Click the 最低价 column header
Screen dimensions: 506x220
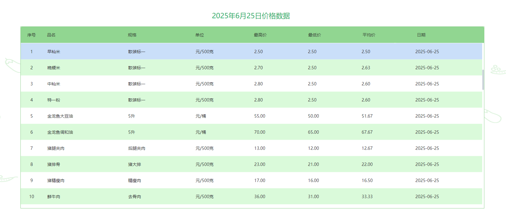pos(314,35)
